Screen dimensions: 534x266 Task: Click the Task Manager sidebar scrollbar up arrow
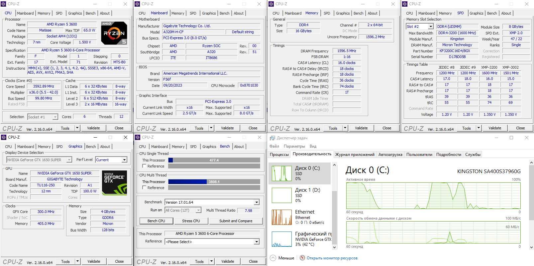coord(334,165)
